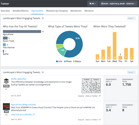This screenshot has height=125, width=139.
Task: Click the Twitter heading in the top bar
Action: click(5, 4)
